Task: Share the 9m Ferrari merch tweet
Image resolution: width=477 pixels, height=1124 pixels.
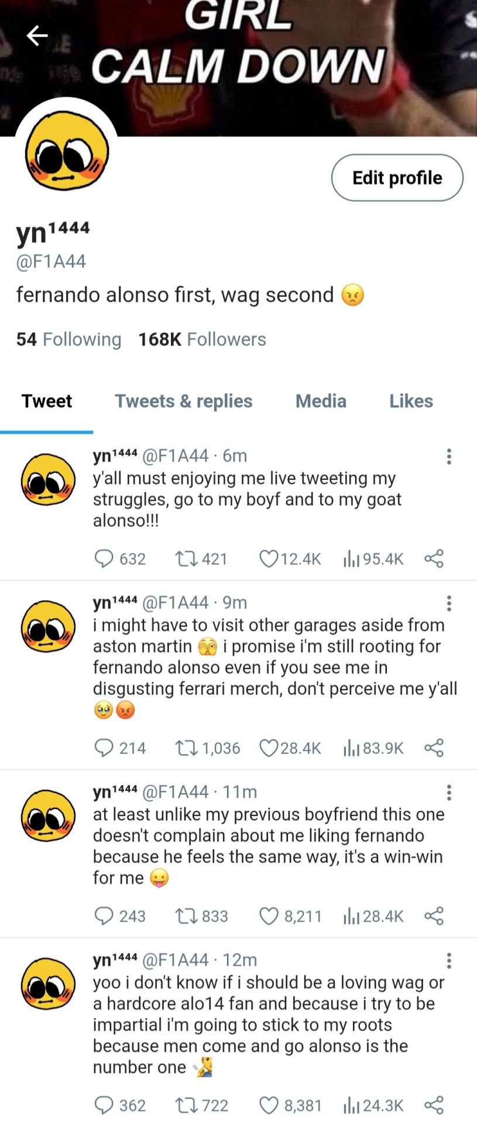Action: coord(434,748)
